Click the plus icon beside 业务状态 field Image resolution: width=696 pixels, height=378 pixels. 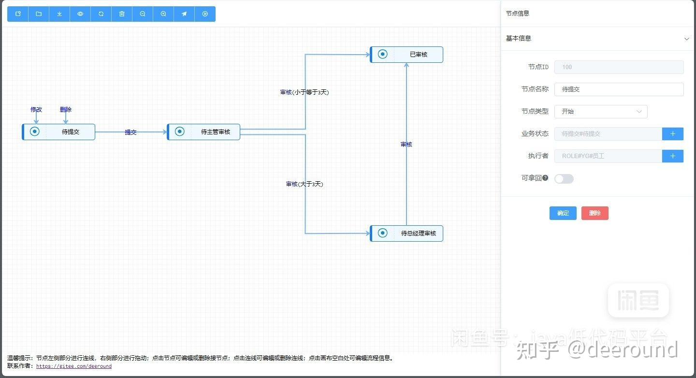click(672, 134)
